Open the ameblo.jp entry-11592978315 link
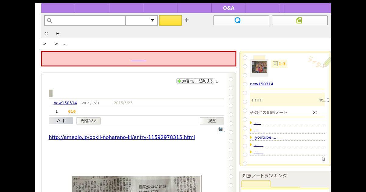The image size is (366, 192). point(122,137)
